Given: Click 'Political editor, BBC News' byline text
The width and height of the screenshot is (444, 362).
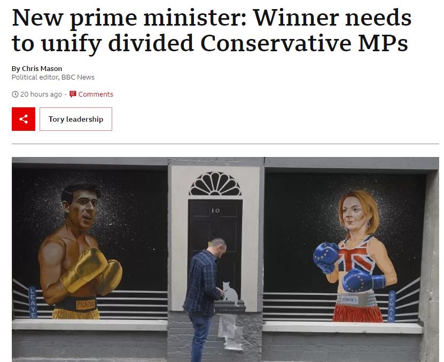Looking at the screenshot, I should click(53, 77).
